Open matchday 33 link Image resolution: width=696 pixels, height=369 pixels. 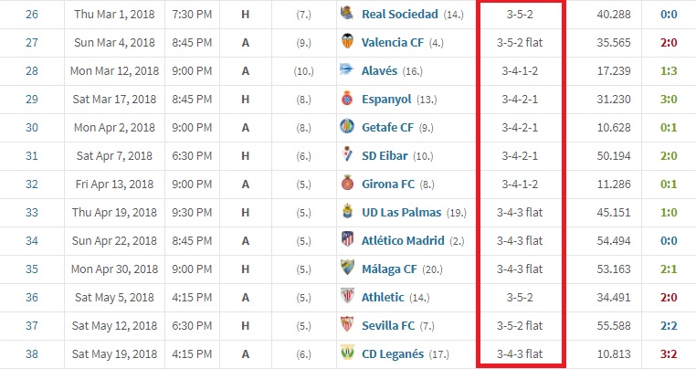point(32,212)
